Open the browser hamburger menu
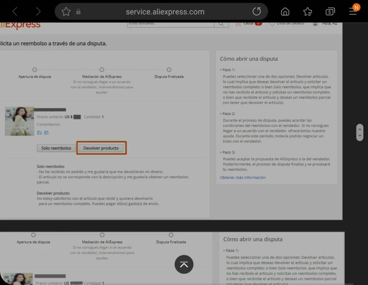 click(x=353, y=11)
